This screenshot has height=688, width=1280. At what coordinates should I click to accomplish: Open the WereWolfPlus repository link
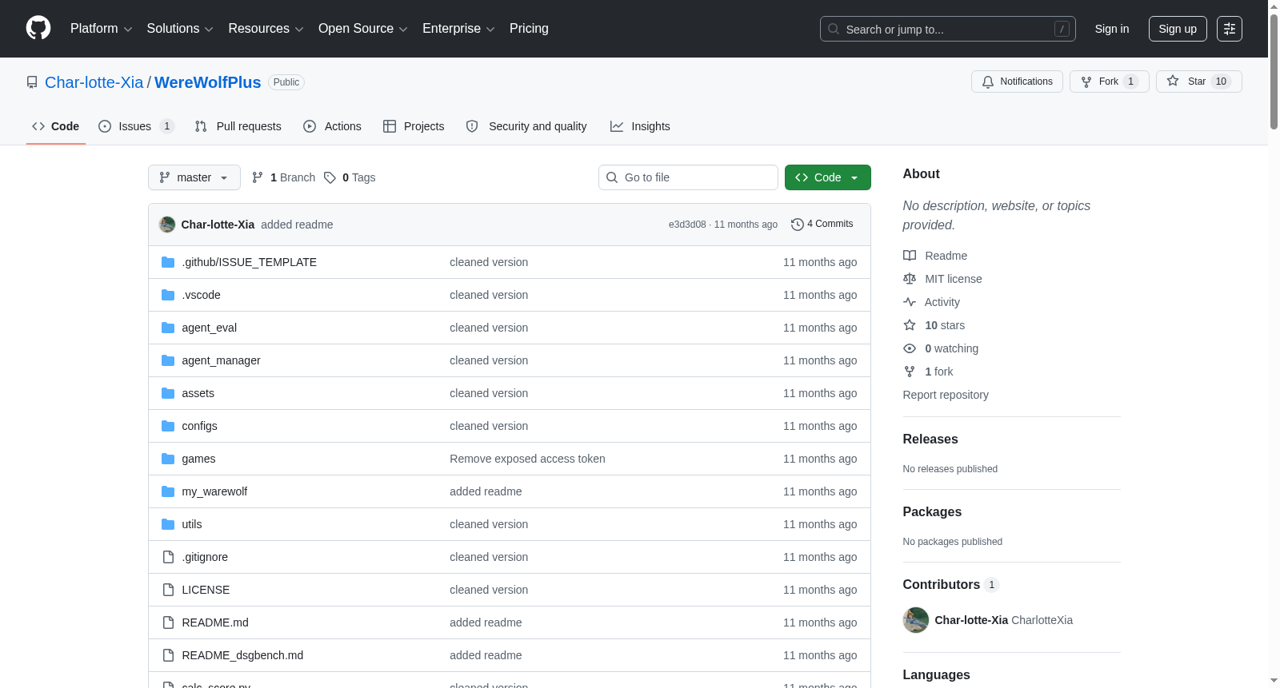click(208, 82)
